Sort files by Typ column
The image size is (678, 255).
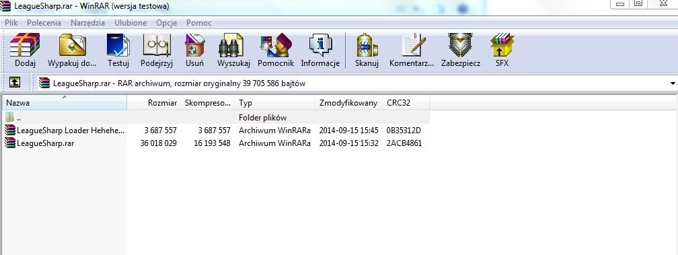pyautogui.click(x=275, y=103)
